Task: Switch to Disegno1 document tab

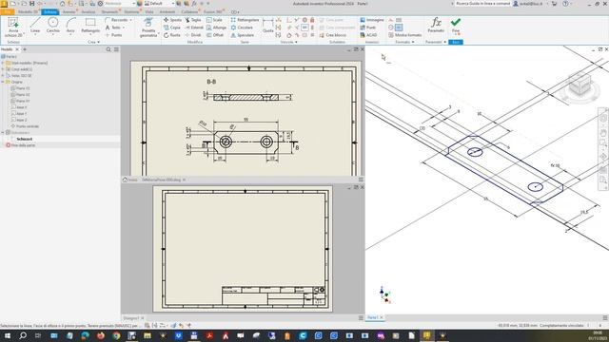Action: (131, 318)
